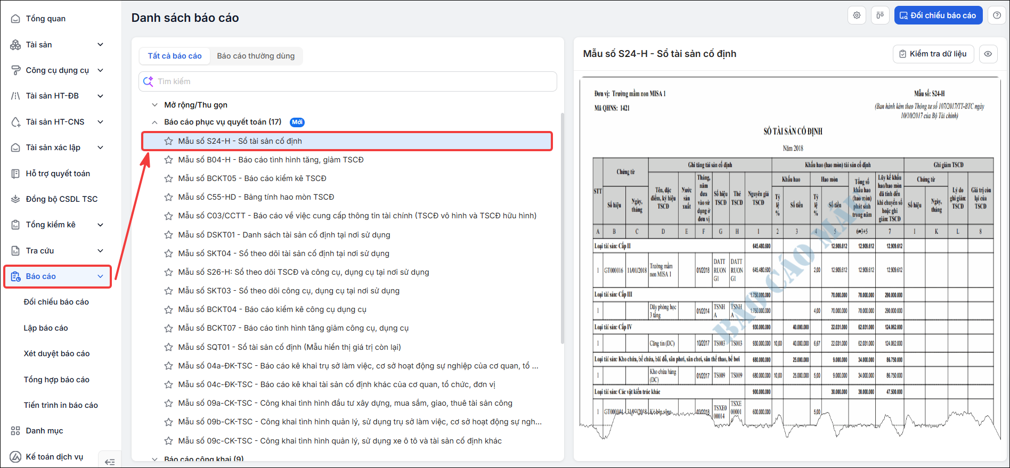Open report Mẫu số 04a-ĐK-TSC
1010x468 pixels.
(358, 366)
